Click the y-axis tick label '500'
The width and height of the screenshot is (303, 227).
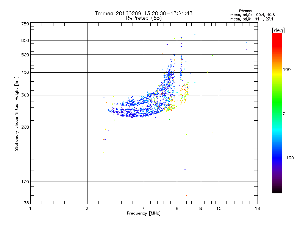pyautogui.click(x=25, y=55)
